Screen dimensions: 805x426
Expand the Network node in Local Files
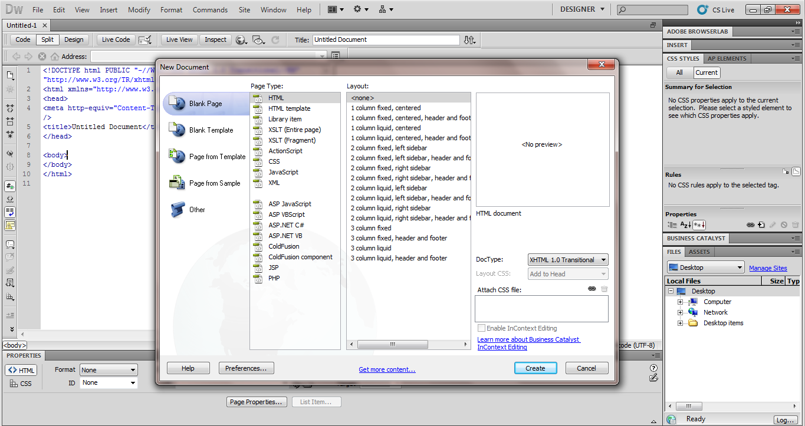point(680,312)
